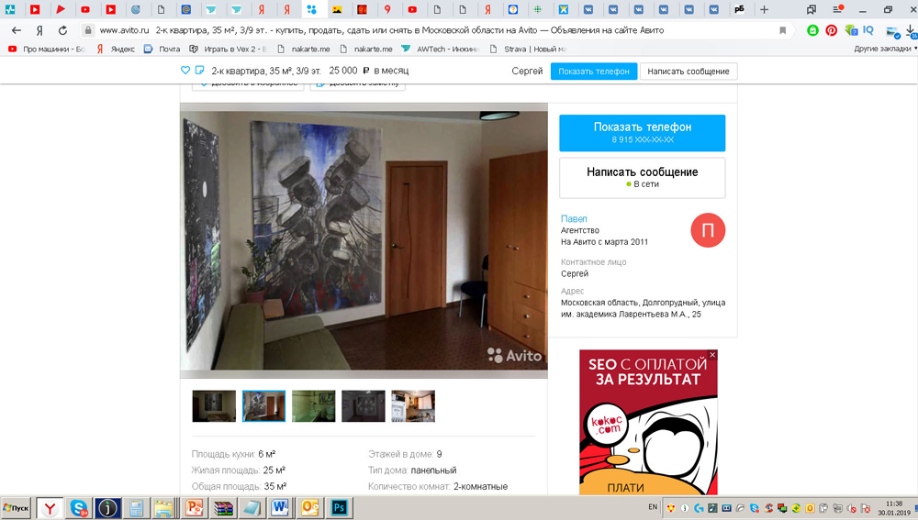Open the IQ extension icon
The image size is (918, 520).
pos(868,30)
